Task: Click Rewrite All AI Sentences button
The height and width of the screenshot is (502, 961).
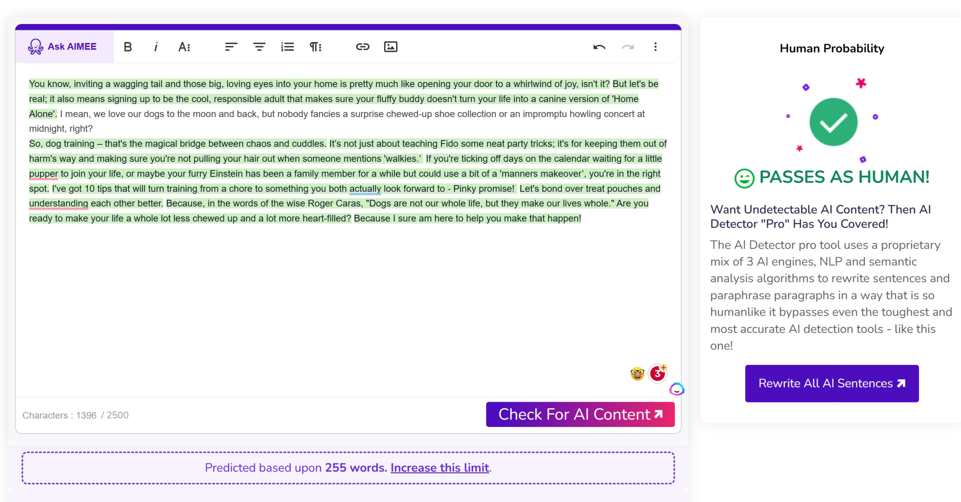Action: [x=831, y=383]
